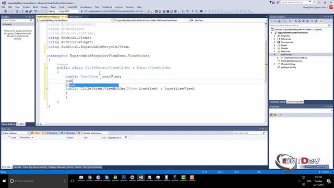The height and width of the screenshot is (188, 334).
Task: Click the user account avatar icon
Action: (x=331, y=7)
